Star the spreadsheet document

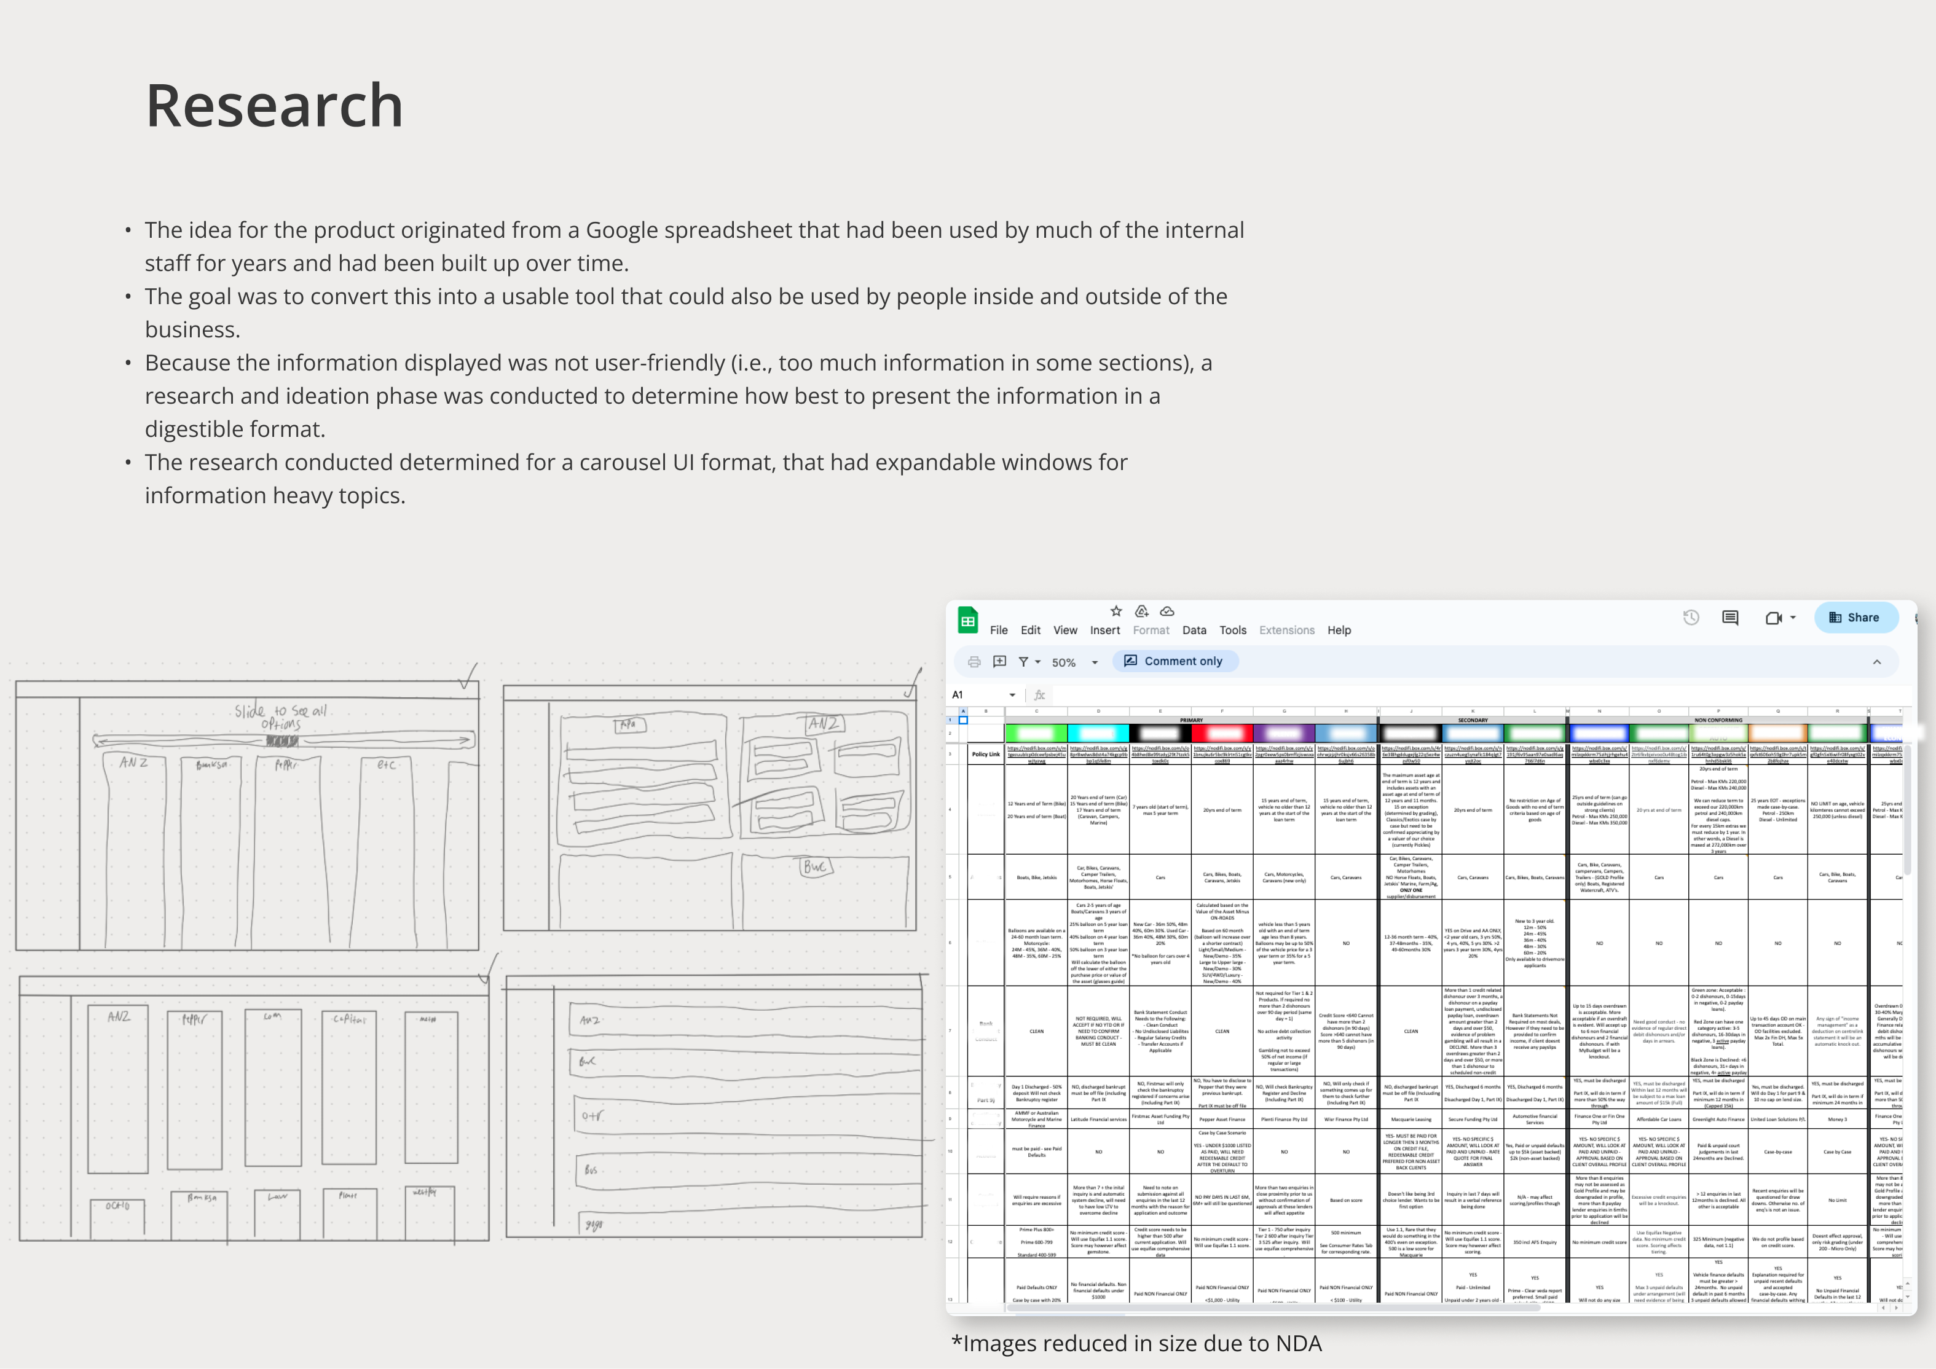click(x=1116, y=611)
